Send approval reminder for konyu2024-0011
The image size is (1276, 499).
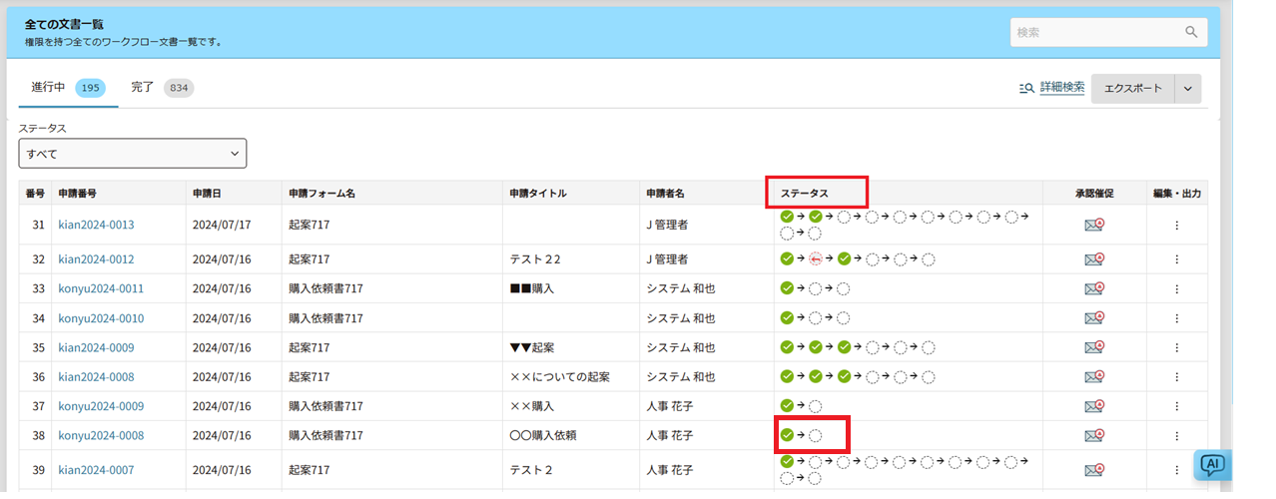pos(1094,288)
